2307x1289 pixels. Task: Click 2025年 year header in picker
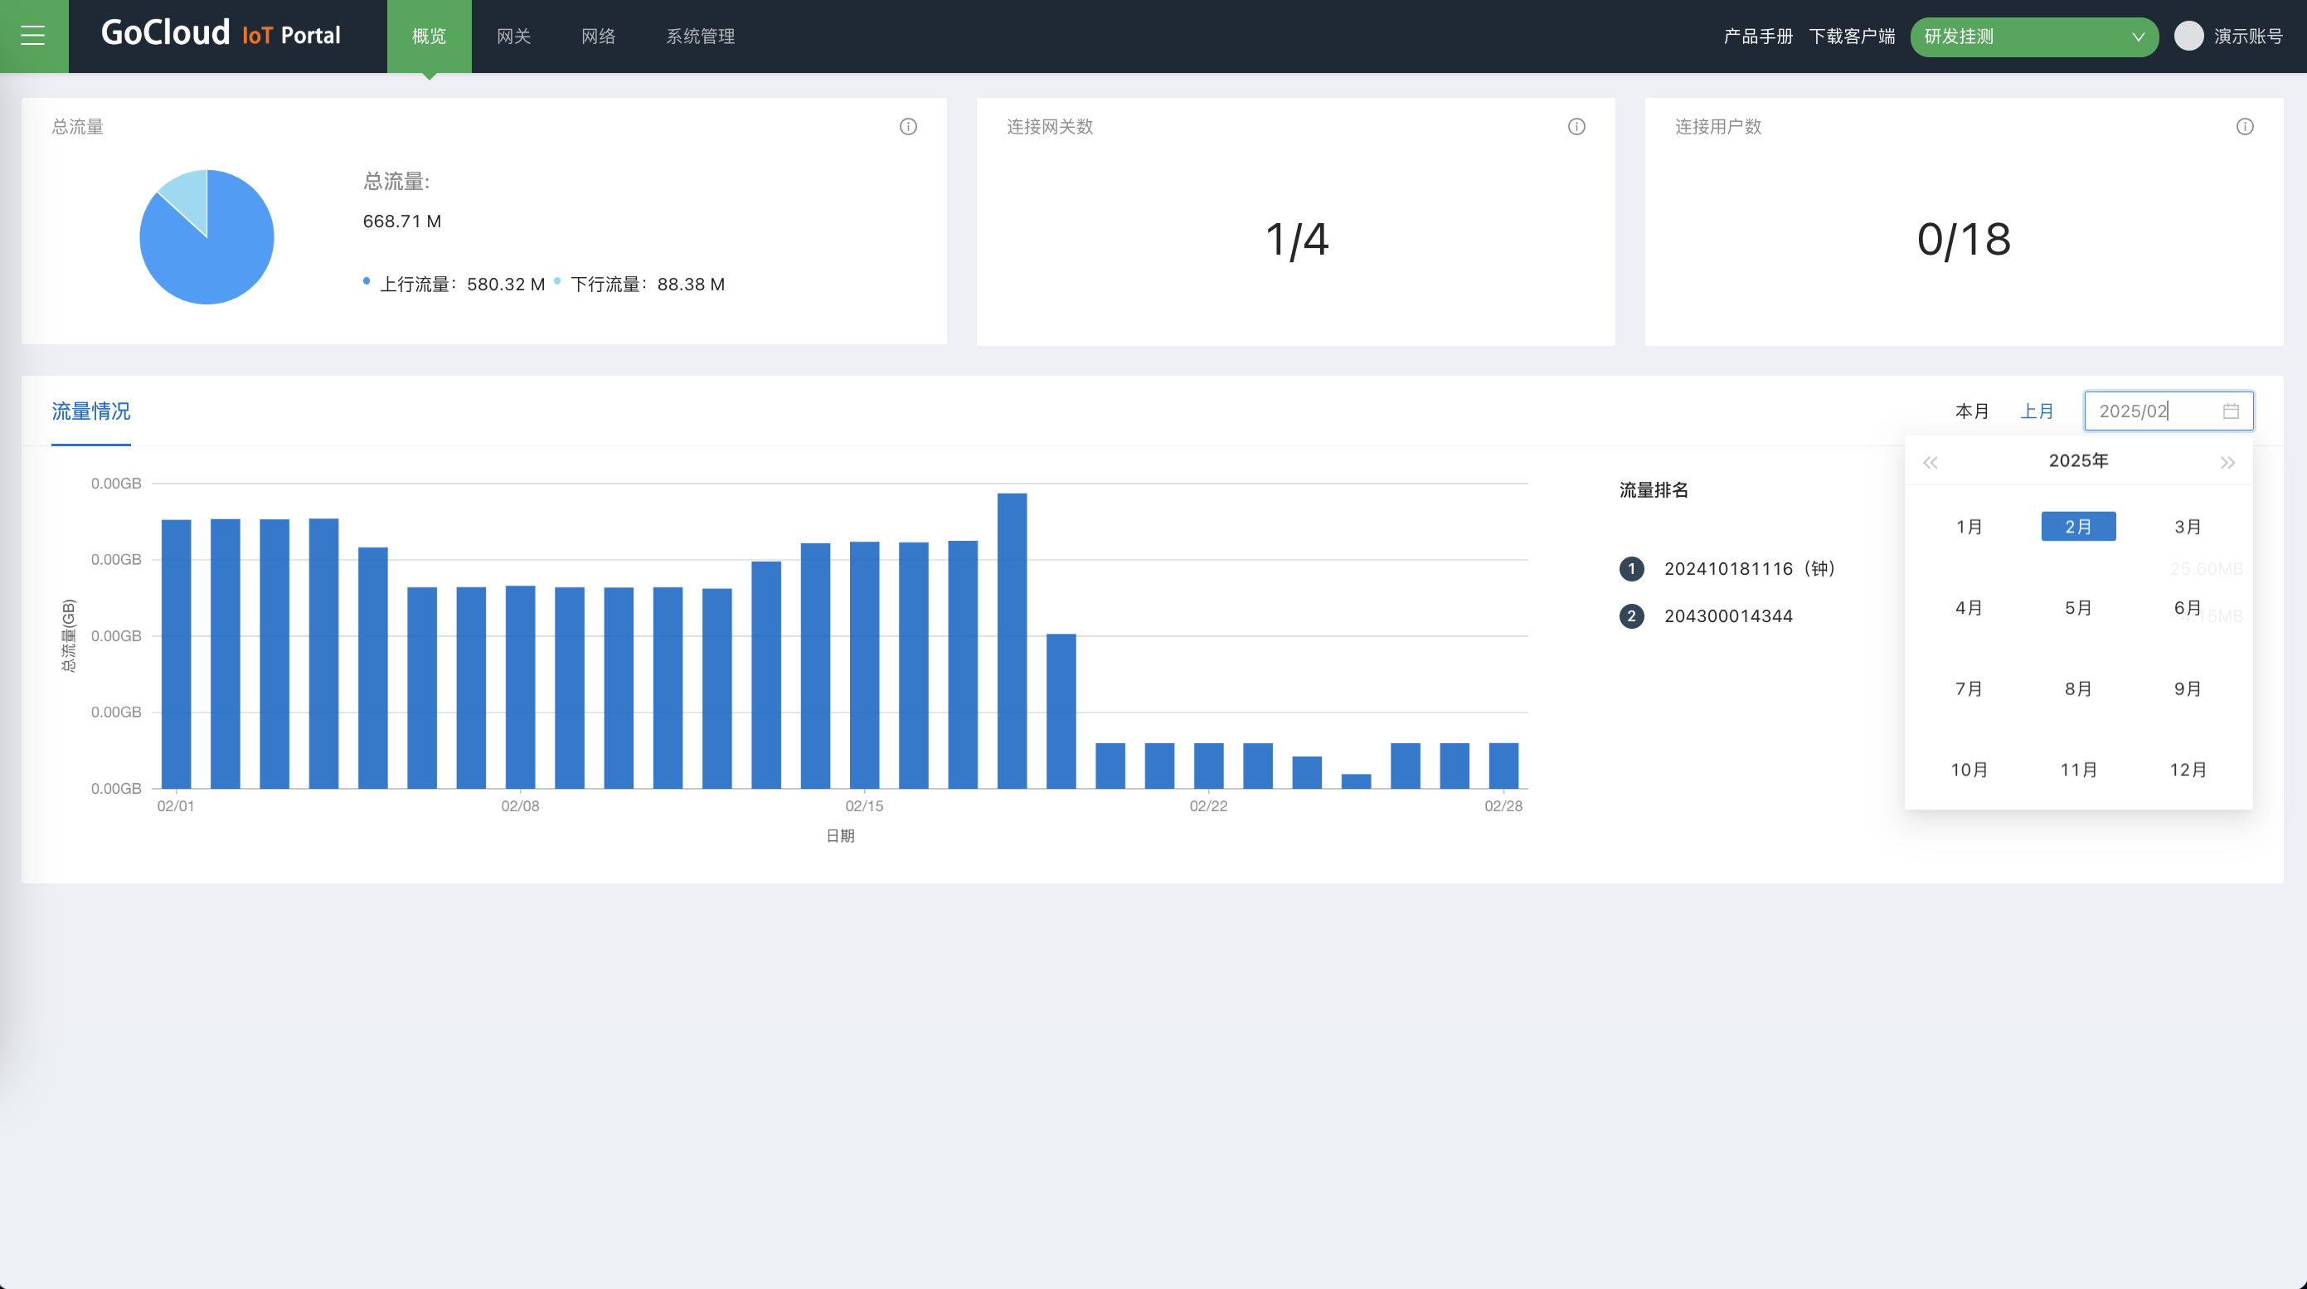point(2078,460)
